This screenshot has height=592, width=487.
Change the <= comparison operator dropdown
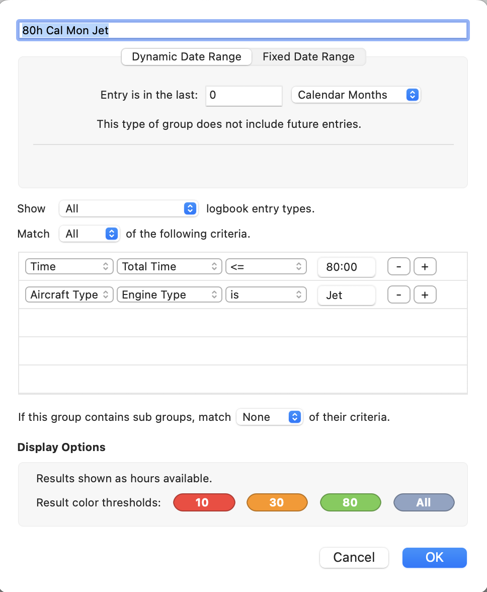tap(266, 267)
